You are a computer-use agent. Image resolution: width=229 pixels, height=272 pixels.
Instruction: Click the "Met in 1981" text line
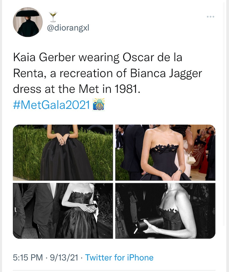pyautogui.click(x=109, y=89)
